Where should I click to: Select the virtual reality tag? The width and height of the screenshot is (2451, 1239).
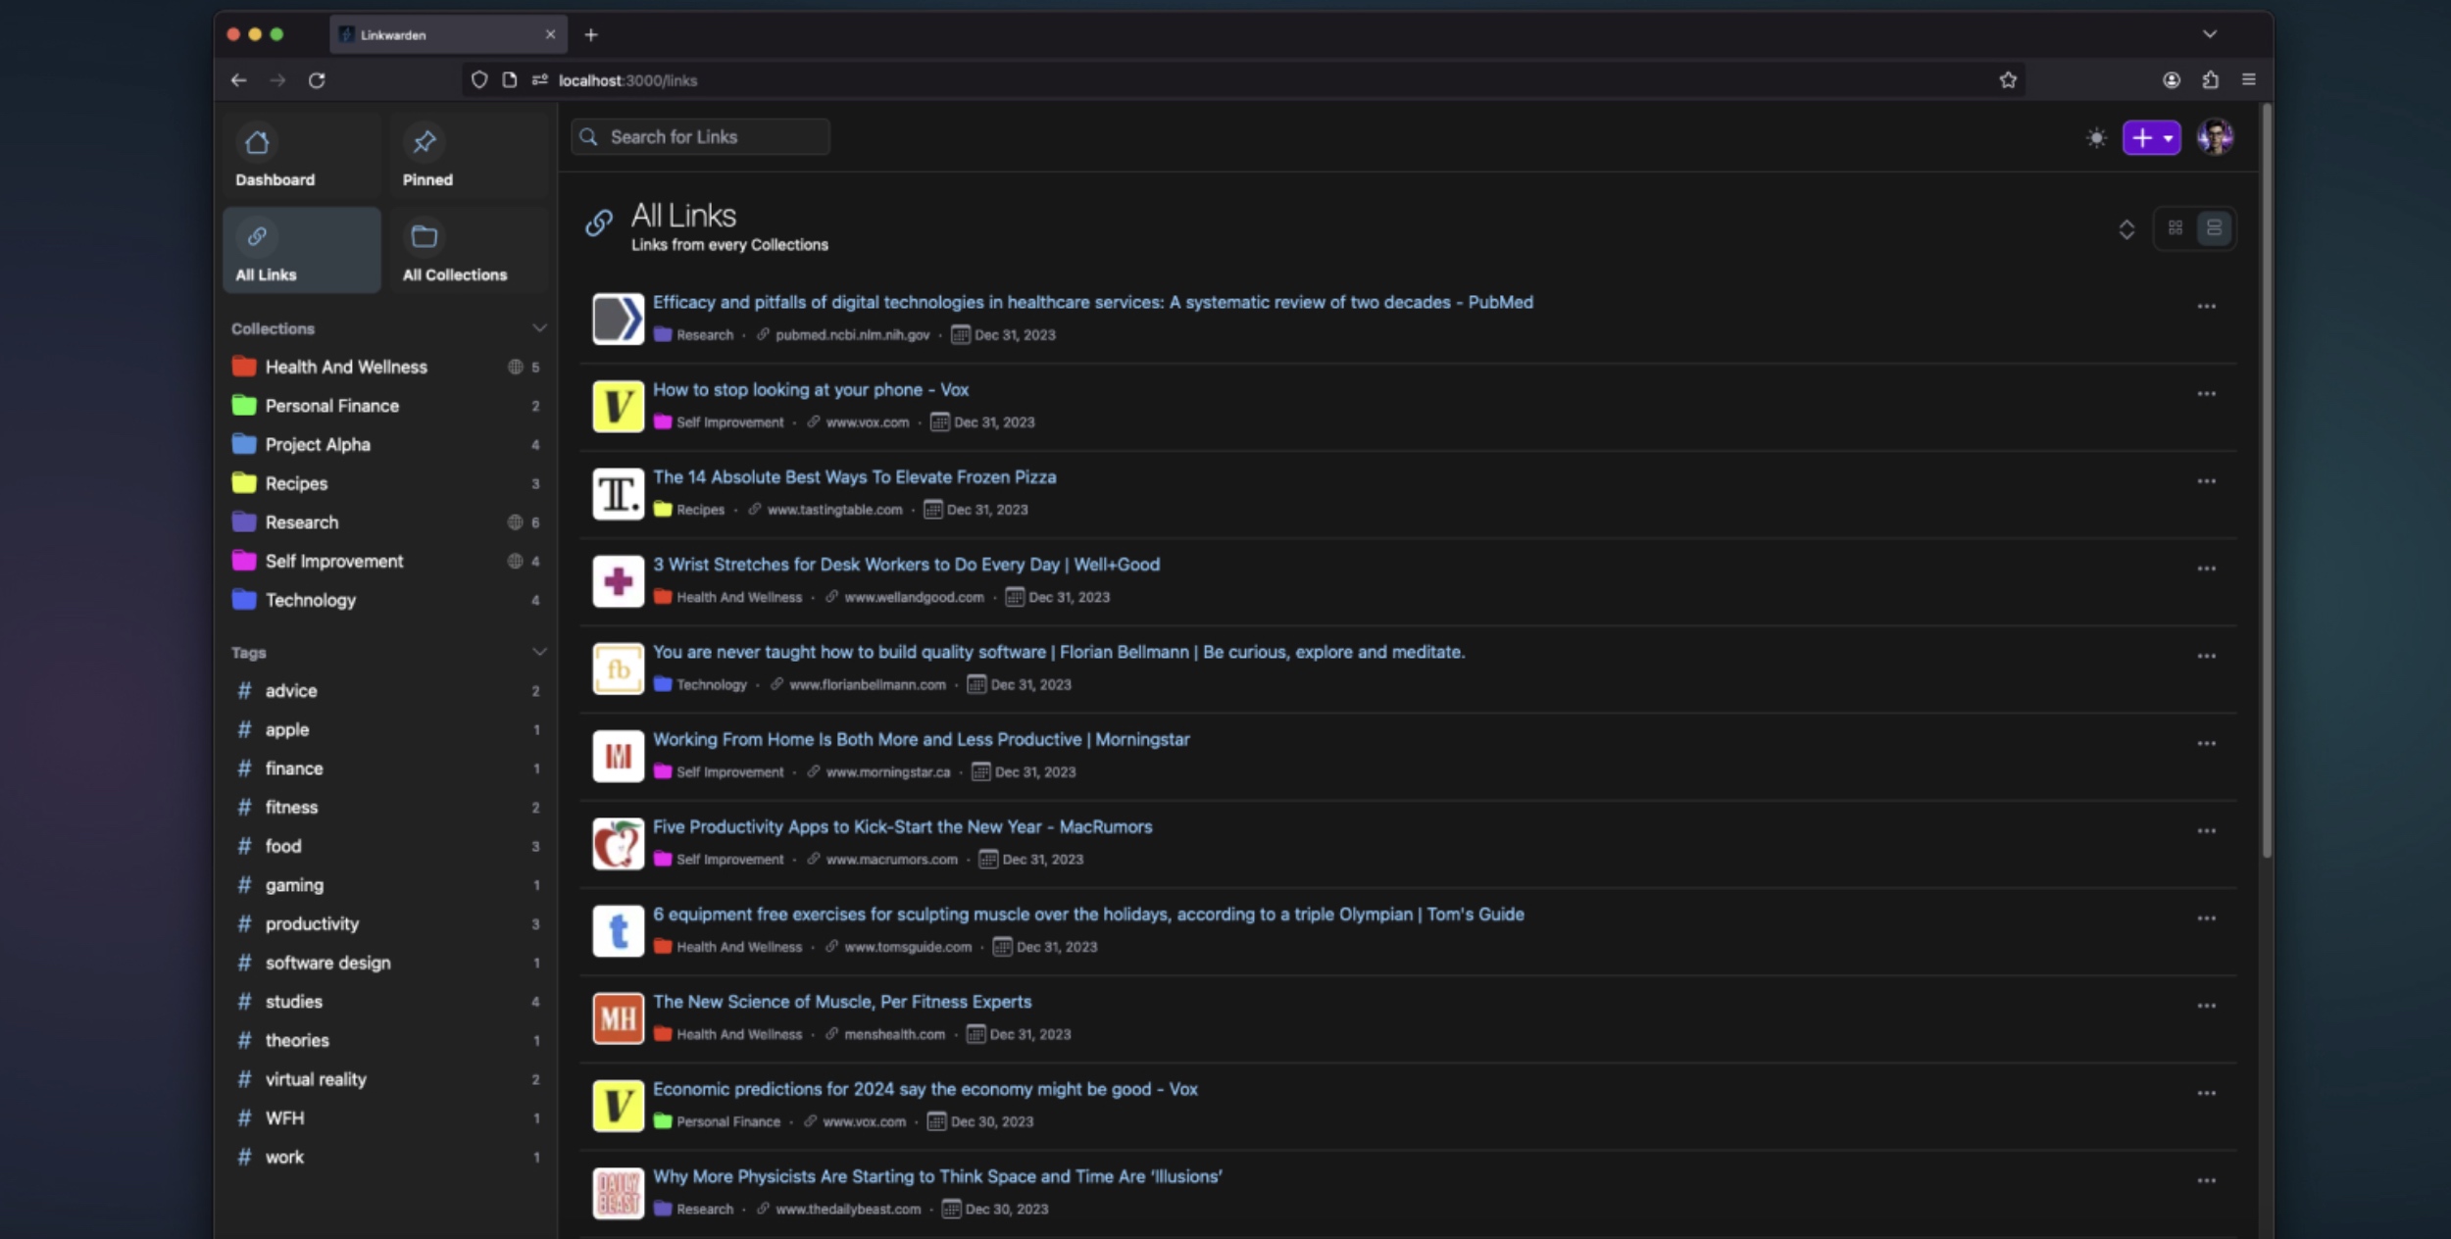click(386, 1079)
